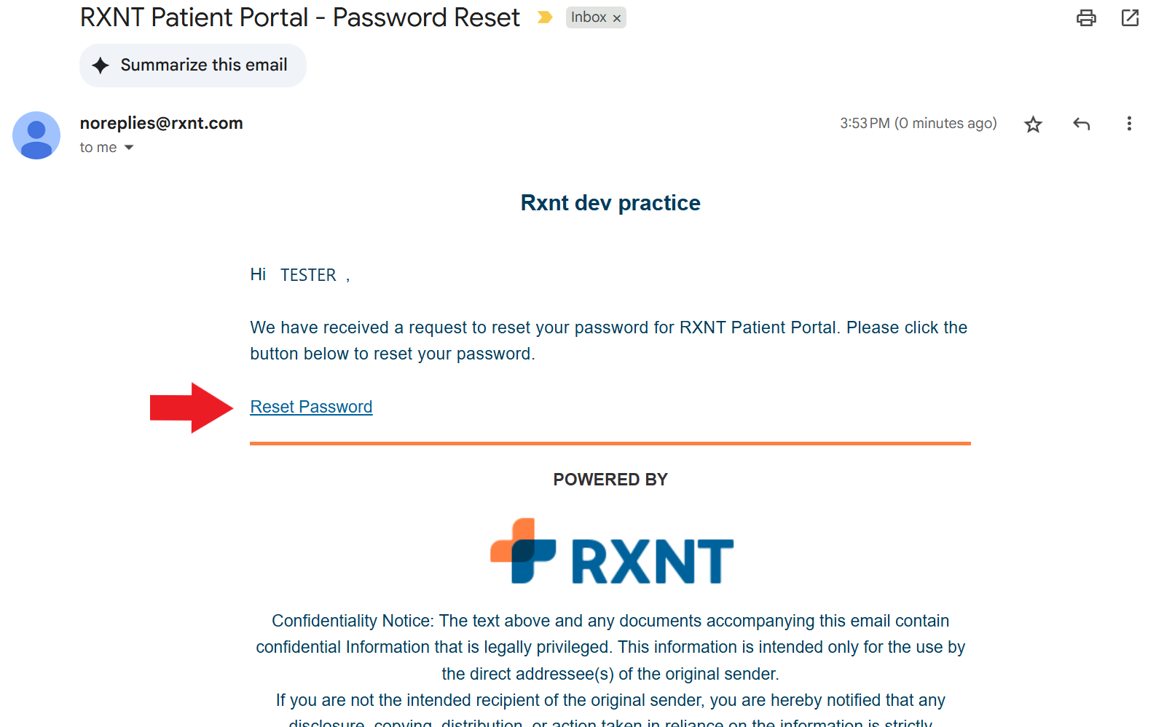Click the sender address noreplies@rxnt.com

[161, 123]
